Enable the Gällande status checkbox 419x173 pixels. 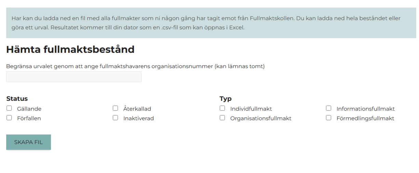[9, 108]
